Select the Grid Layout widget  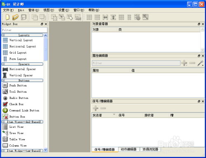[x=18, y=53]
